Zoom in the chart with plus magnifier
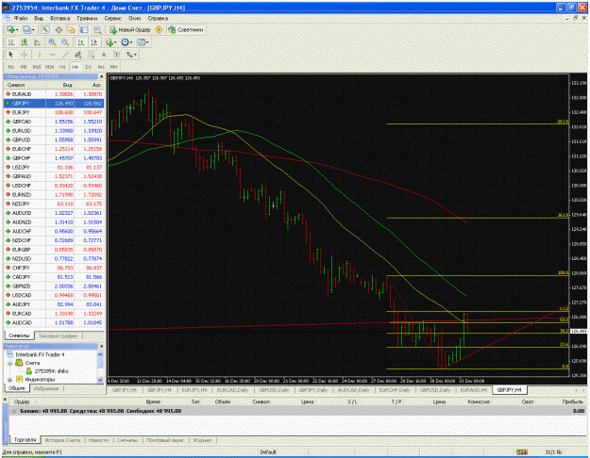 coord(52,42)
